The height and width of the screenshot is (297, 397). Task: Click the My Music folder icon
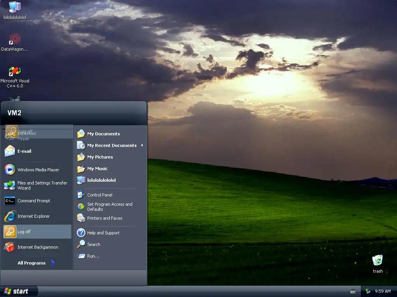click(81, 169)
